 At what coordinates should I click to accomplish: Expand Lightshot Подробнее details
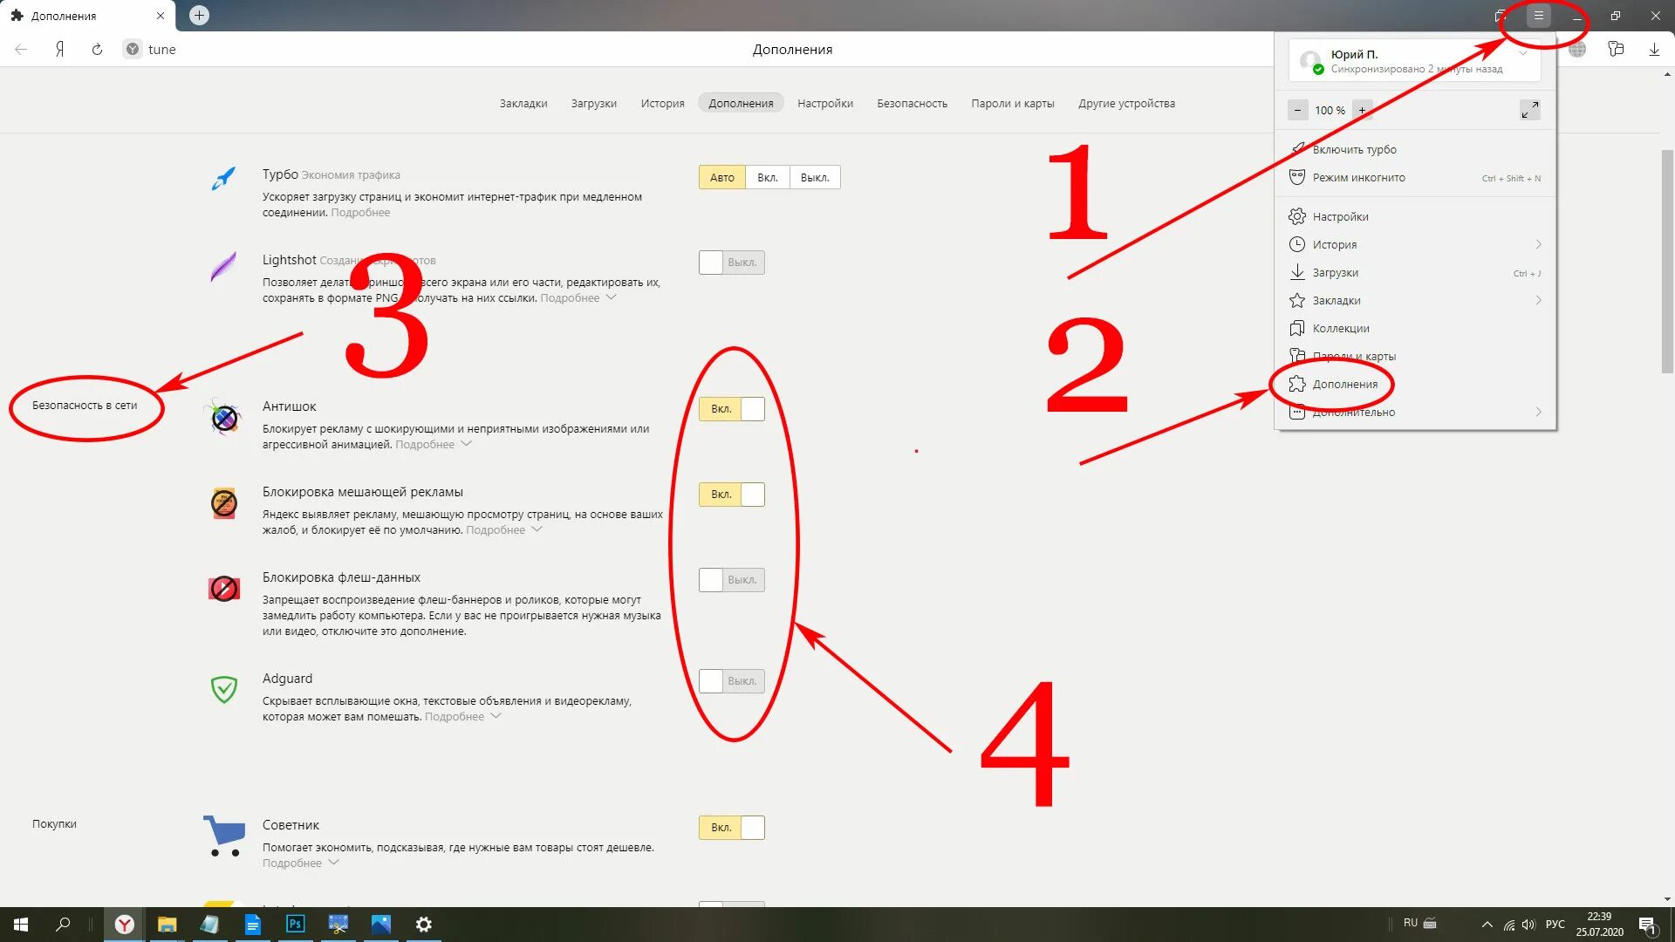coord(578,298)
